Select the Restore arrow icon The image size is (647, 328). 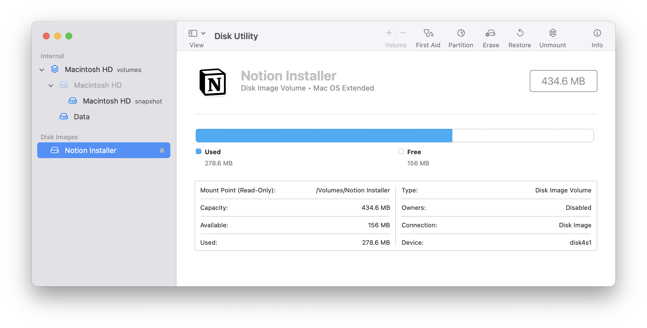pos(520,33)
